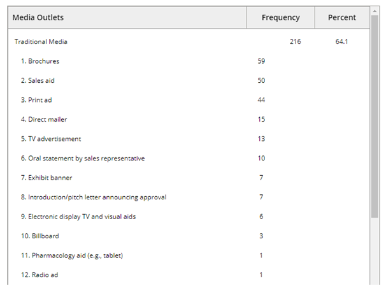The height and width of the screenshot is (286, 386).
Task: Click the 64.1 percent value
Action: click(x=342, y=42)
